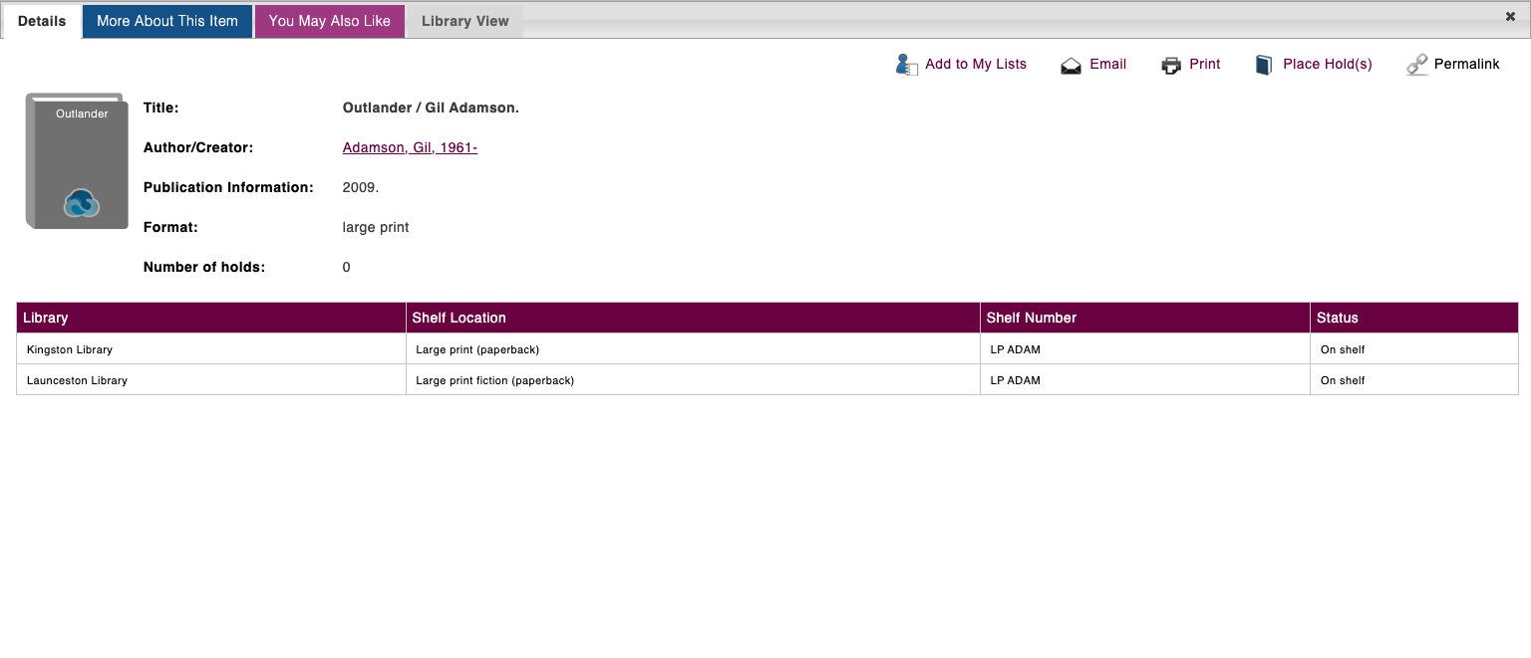Click the Email envelope icon

(x=1071, y=66)
